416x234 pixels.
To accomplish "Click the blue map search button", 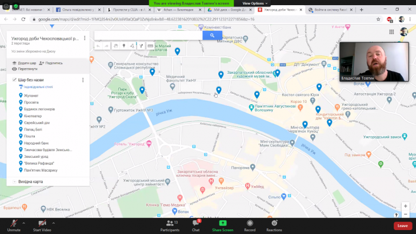I will click(212, 35).
